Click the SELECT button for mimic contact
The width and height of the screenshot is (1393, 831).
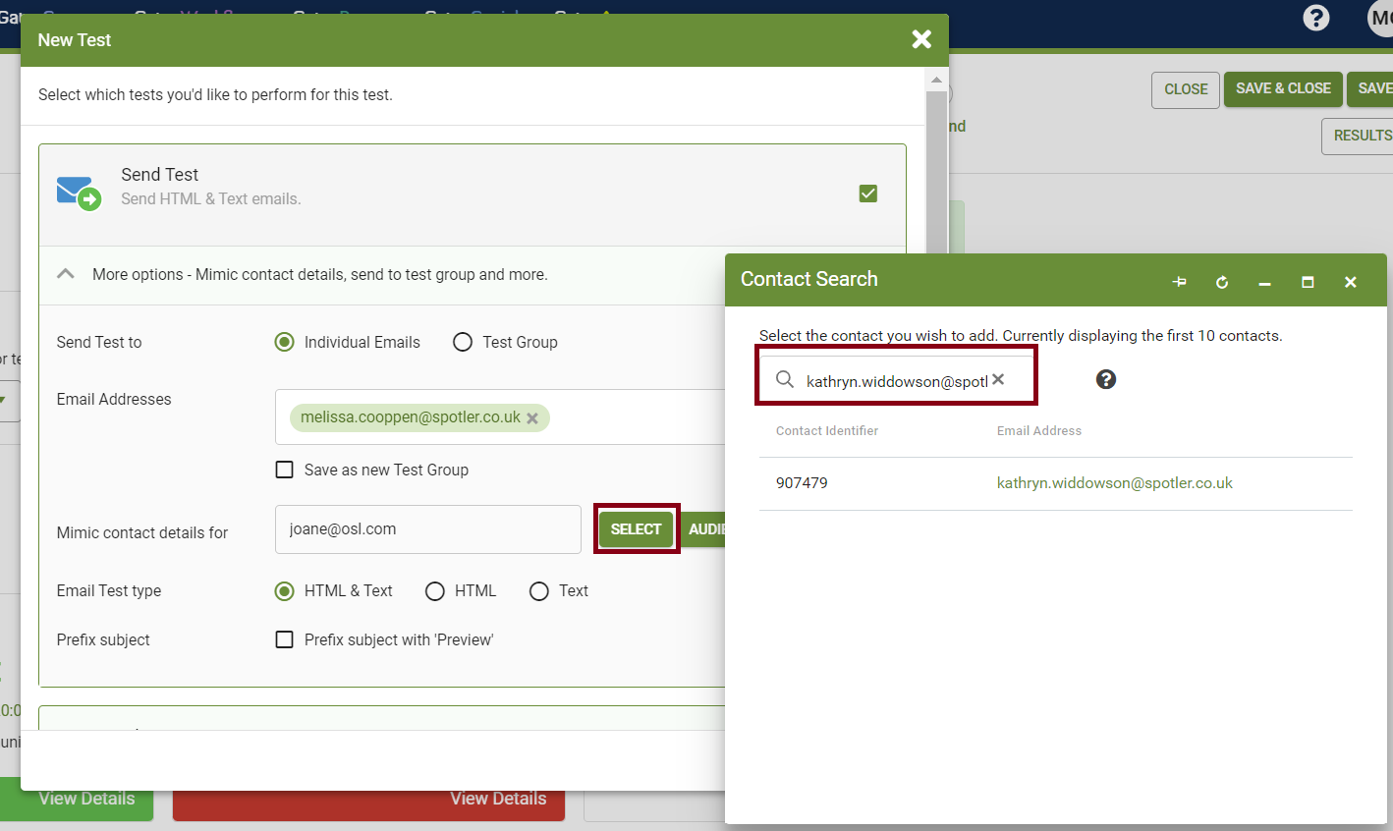636,528
